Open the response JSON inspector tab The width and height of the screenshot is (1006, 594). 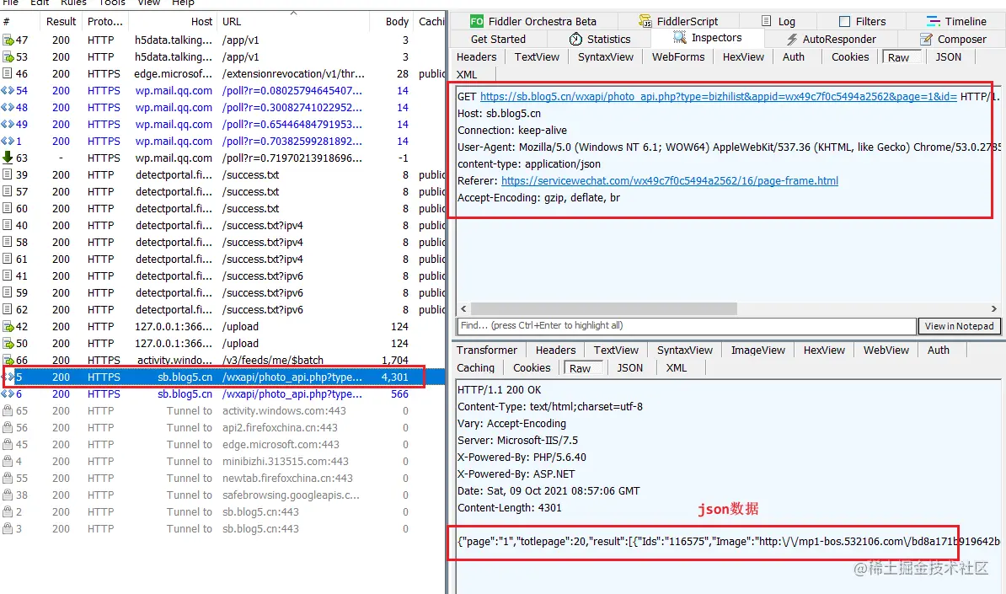(629, 368)
